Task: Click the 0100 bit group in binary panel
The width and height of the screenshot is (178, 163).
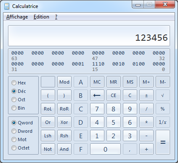Action: pos(138,64)
